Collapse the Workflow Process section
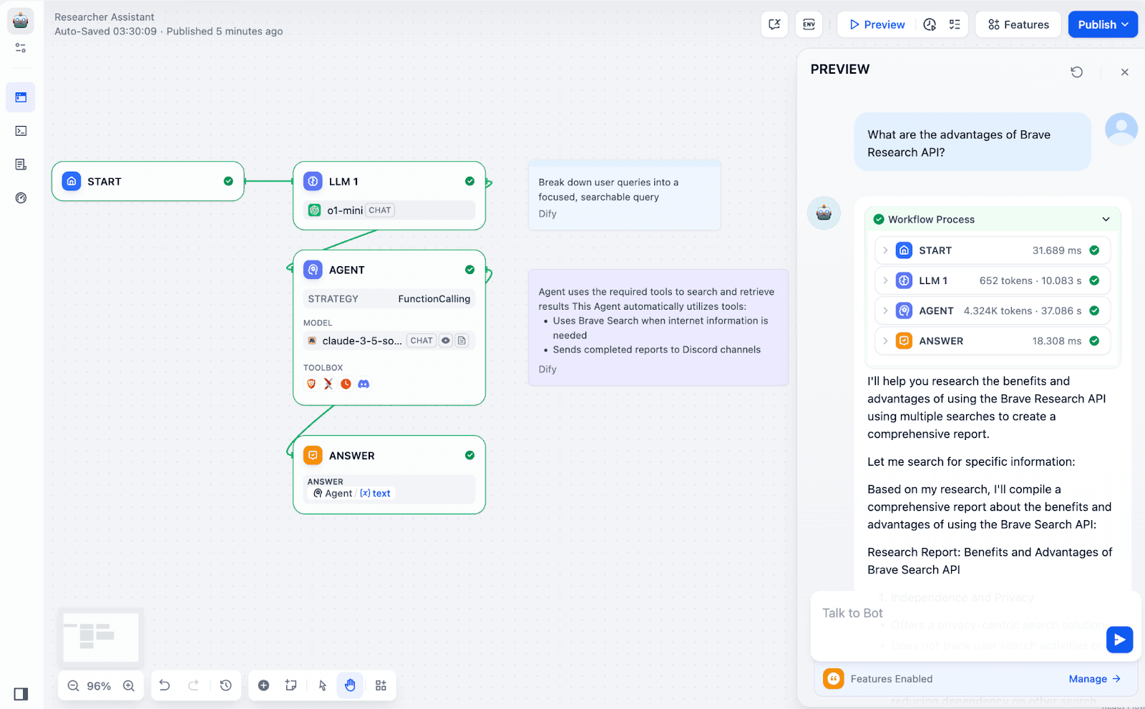 pos(1106,220)
